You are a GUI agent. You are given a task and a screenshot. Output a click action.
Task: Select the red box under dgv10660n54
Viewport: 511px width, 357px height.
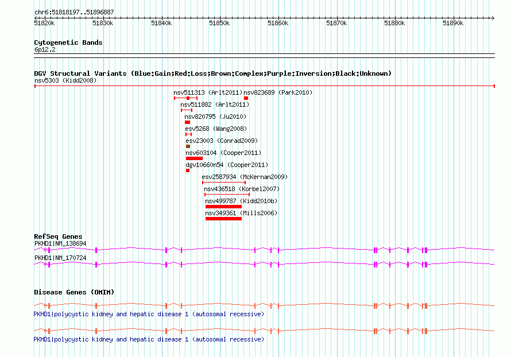click(188, 170)
